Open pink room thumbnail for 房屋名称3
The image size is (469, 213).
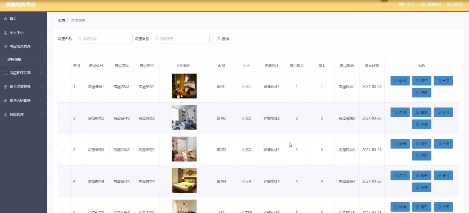tap(184, 149)
